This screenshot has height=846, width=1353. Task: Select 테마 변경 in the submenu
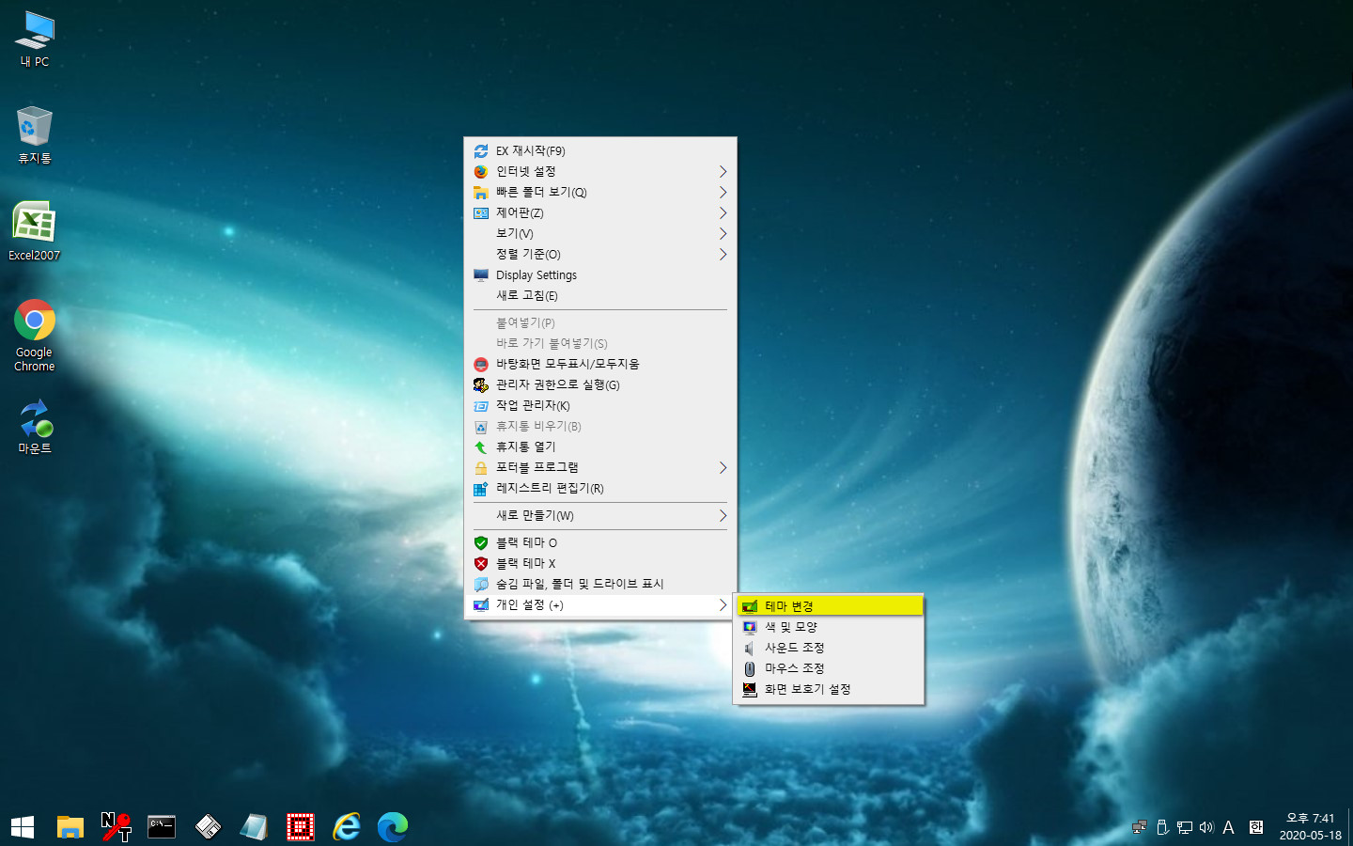coord(830,606)
